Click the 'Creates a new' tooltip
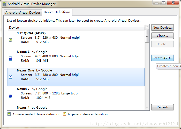 [x=168, y=66]
